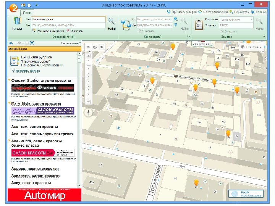
Task: Open the Справочник dropdown
Action: click(x=71, y=43)
